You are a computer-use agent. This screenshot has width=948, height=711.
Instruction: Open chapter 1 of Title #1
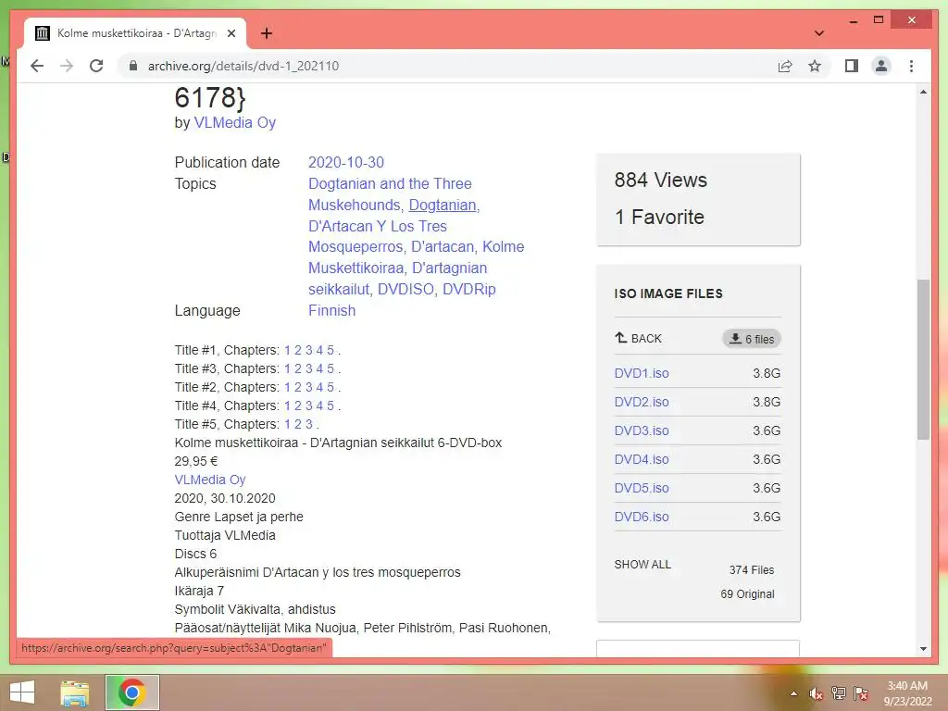(x=287, y=350)
